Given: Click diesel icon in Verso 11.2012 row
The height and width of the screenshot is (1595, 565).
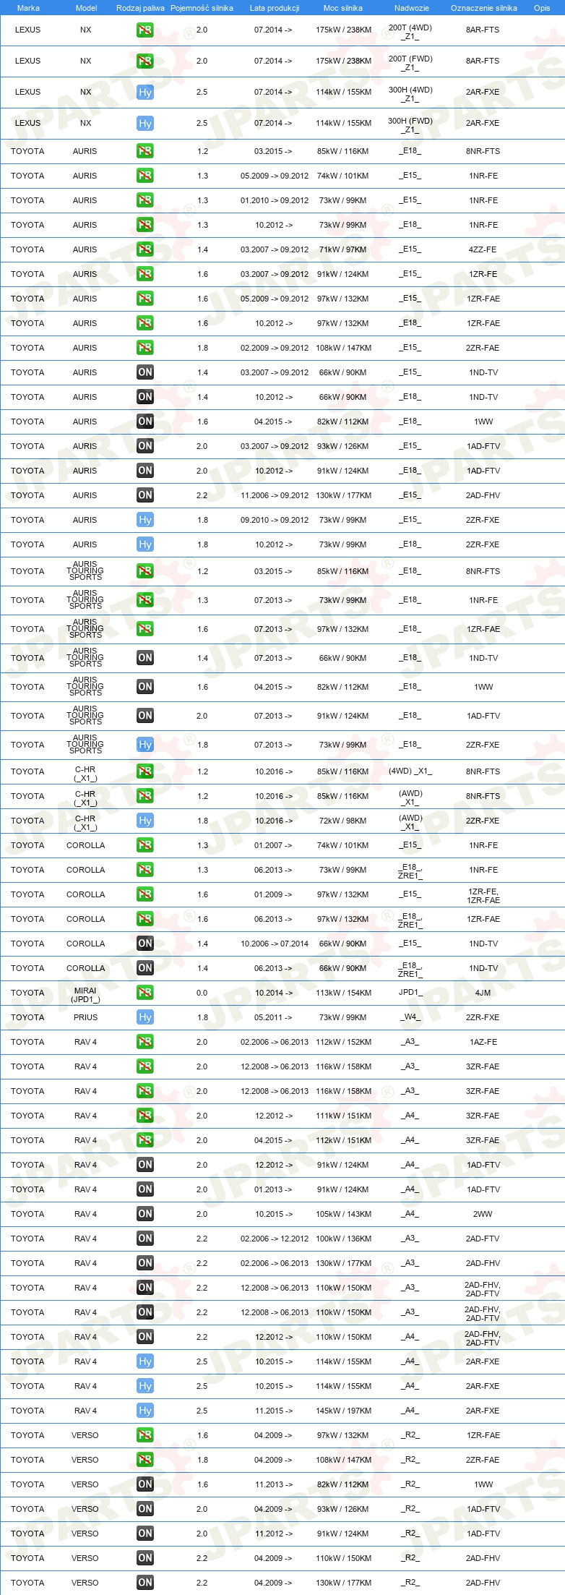Looking at the screenshot, I should 145,1534.
